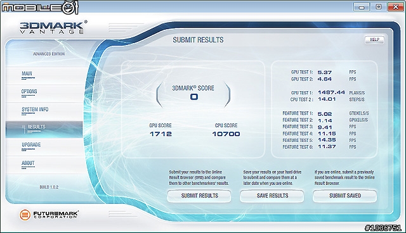Select CPU Test 2 value 14.01
The width and height of the screenshot is (406, 233).
(x=327, y=99)
